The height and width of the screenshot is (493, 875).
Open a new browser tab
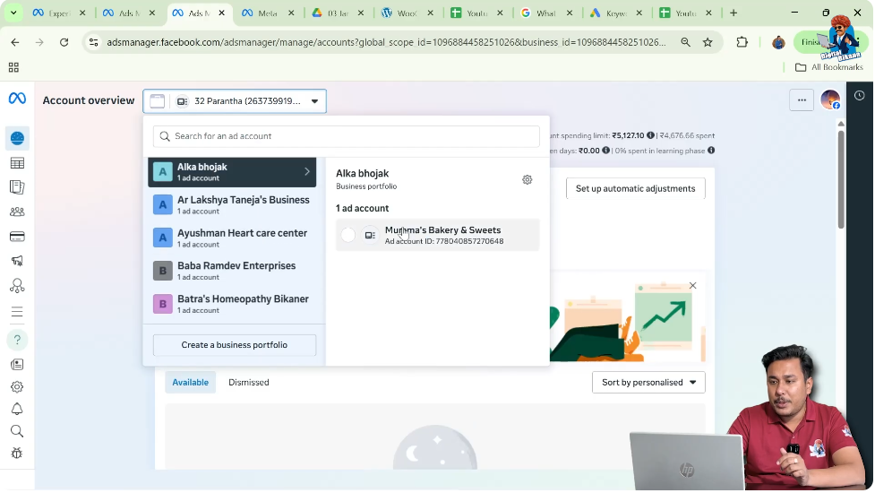(x=733, y=13)
